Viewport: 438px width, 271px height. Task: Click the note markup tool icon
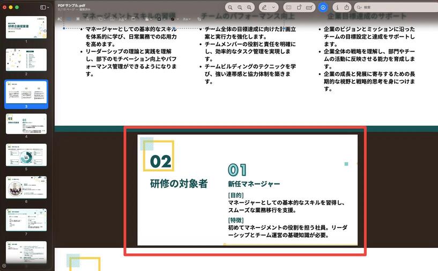tap(133, 19)
